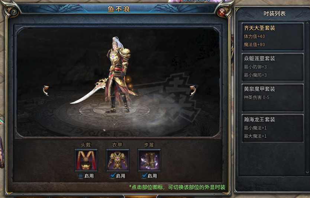Close the 鱼不浪 fashion window
The image size is (310, 198).
click(x=222, y=12)
